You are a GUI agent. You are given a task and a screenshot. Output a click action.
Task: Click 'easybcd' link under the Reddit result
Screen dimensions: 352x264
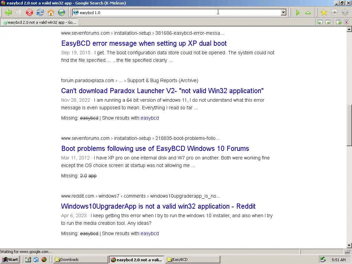pos(150,233)
